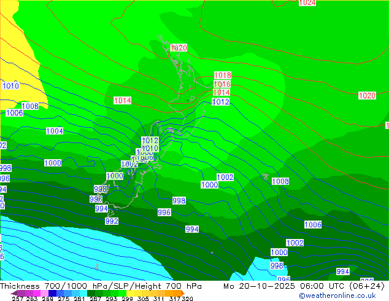Click the legend value '293'
This screenshot has height=301, width=389.
point(112,299)
